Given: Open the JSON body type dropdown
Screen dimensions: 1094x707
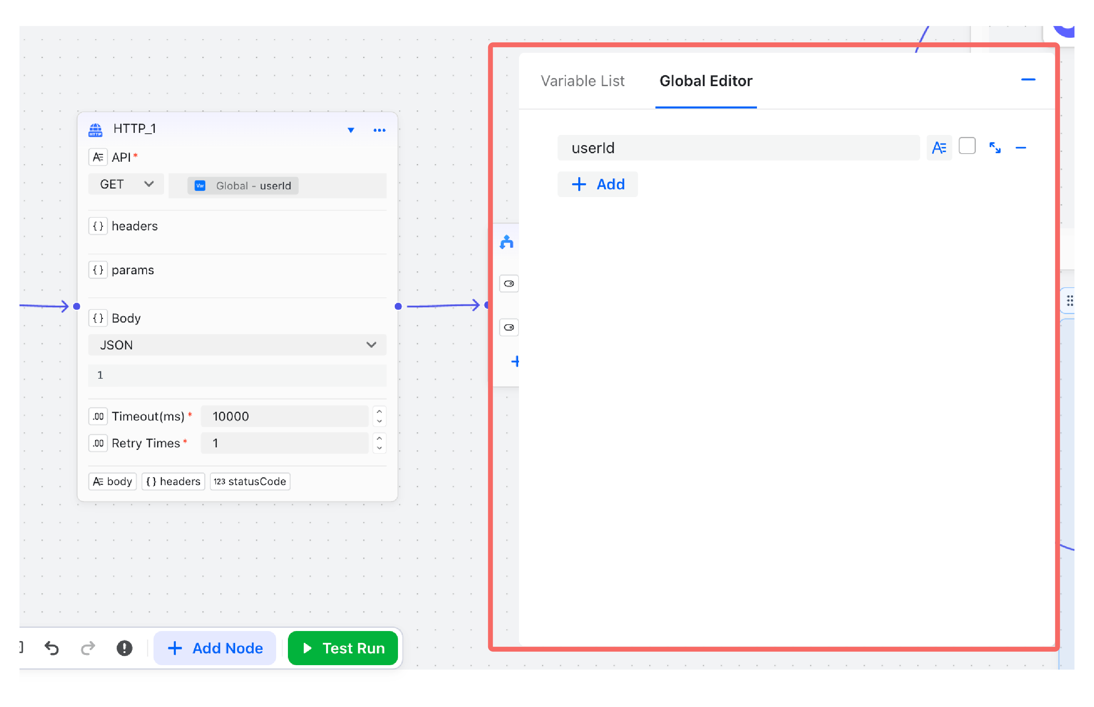Looking at the screenshot, I should pos(237,345).
